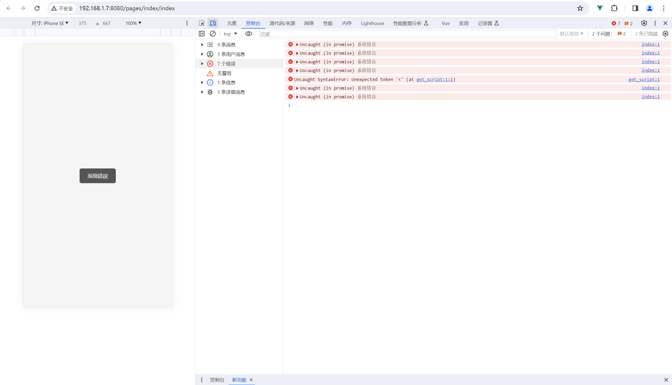Switch to the Vue tab
The image size is (672, 385).
(x=446, y=23)
